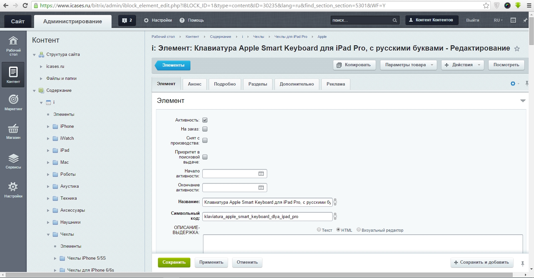Select the HTML radio option
Screen dimensions: 534x278
click(x=338, y=229)
